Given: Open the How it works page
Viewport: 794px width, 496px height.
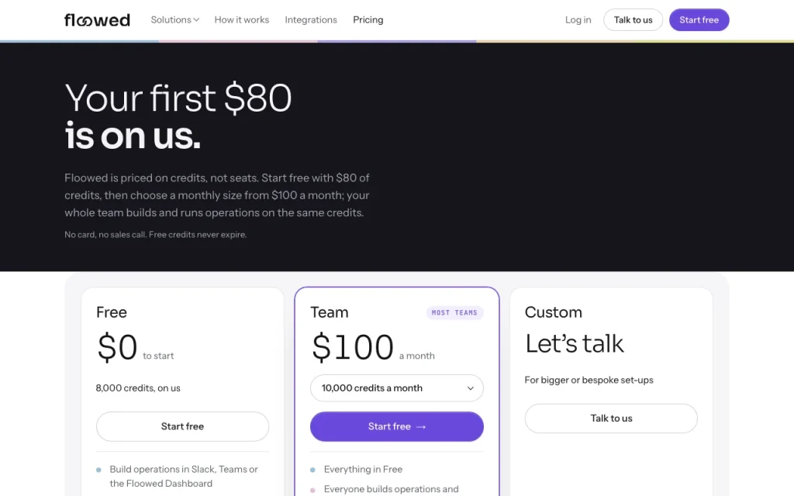Looking at the screenshot, I should tap(242, 19).
